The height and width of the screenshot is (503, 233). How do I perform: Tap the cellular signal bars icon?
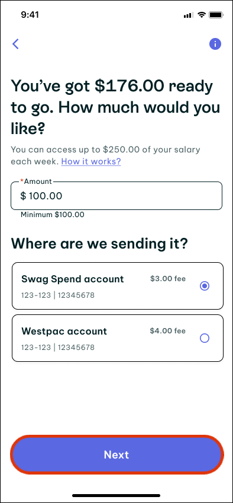pos(189,15)
